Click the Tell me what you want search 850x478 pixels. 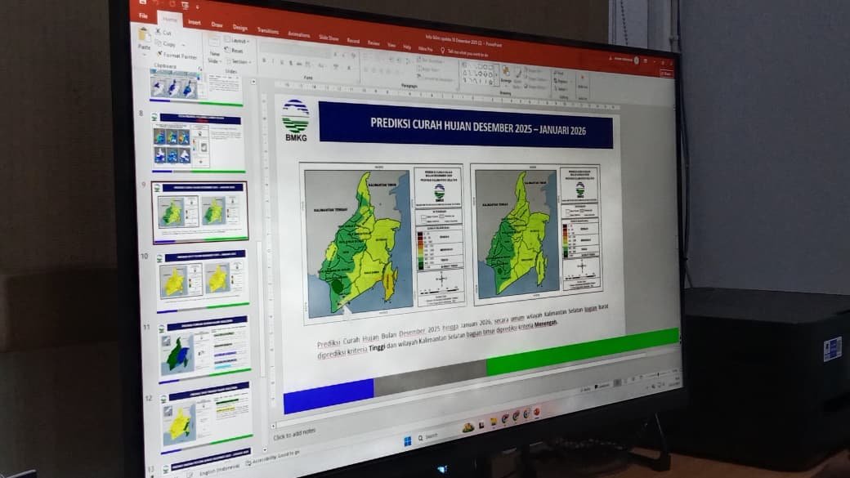(466, 53)
